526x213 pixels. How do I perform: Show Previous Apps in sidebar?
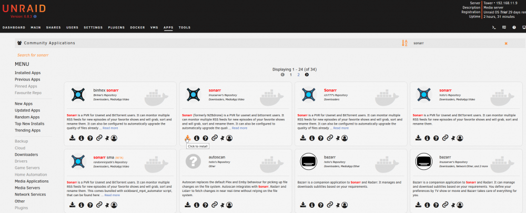point(27,79)
